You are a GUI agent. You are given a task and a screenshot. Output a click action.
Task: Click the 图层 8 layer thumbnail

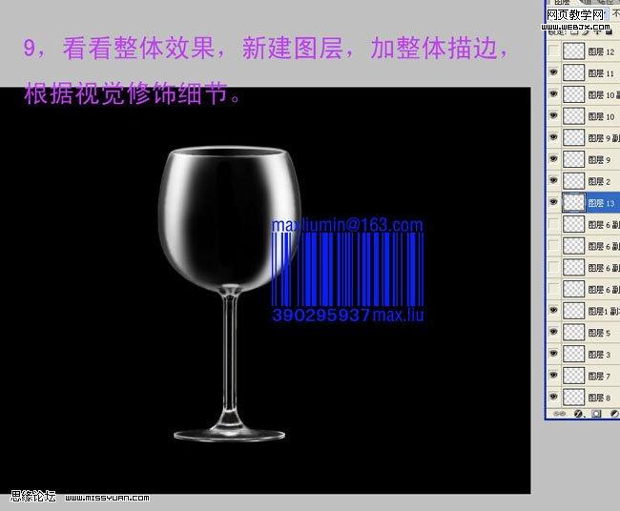573,398
